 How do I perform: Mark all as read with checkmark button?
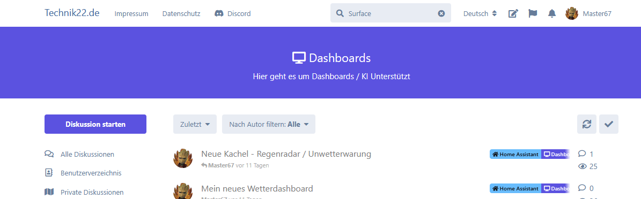point(609,124)
